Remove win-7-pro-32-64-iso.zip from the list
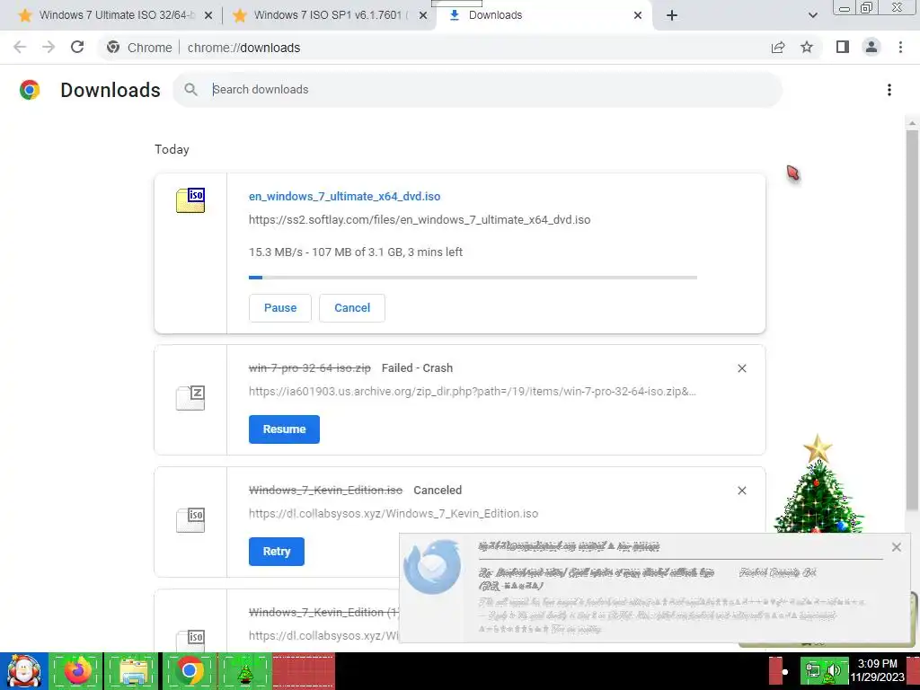Image resolution: width=920 pixels, height=690 pixels. (742, 368)
